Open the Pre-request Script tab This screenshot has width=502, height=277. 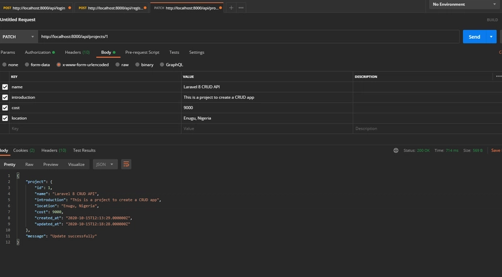(142, 52)
